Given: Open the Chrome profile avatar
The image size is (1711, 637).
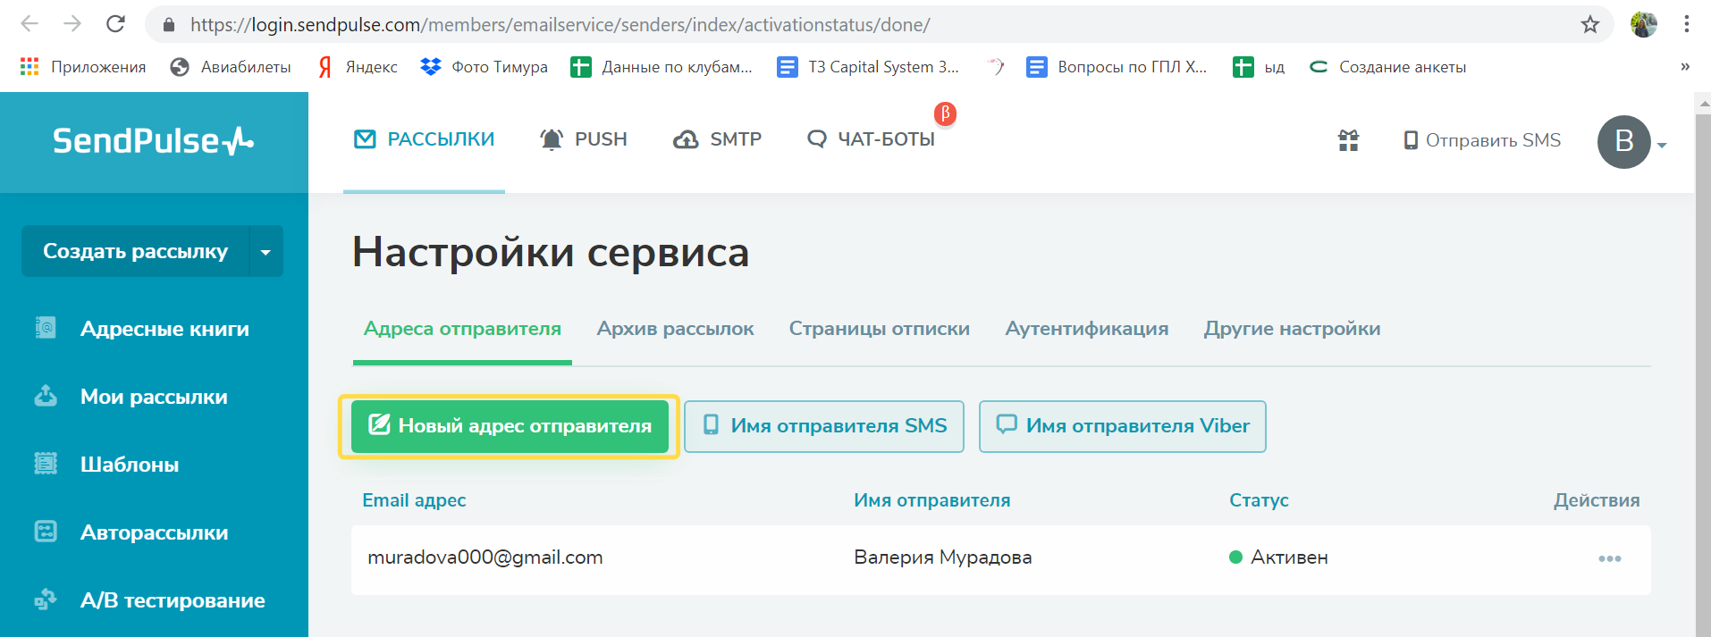Looking at the screenshot, I should [1643, 24].
